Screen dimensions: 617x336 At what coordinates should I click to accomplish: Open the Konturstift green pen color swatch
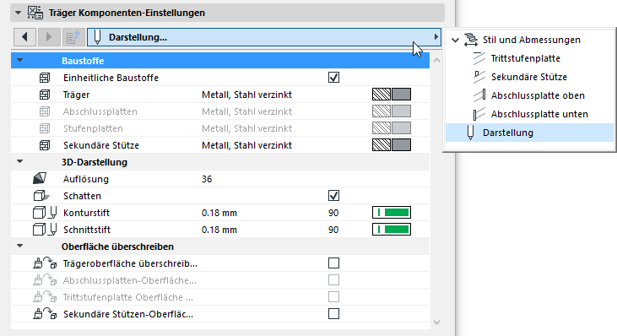[392, 213]
